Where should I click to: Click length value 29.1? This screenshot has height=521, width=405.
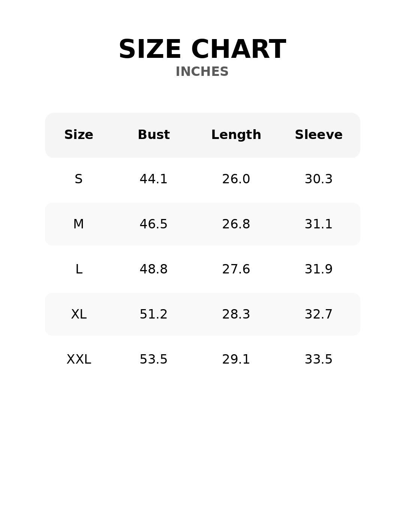pos(236,359)
